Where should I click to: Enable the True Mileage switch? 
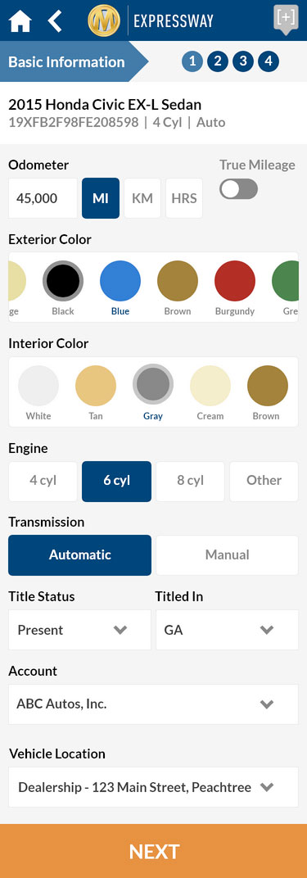(x=239, y=189)
